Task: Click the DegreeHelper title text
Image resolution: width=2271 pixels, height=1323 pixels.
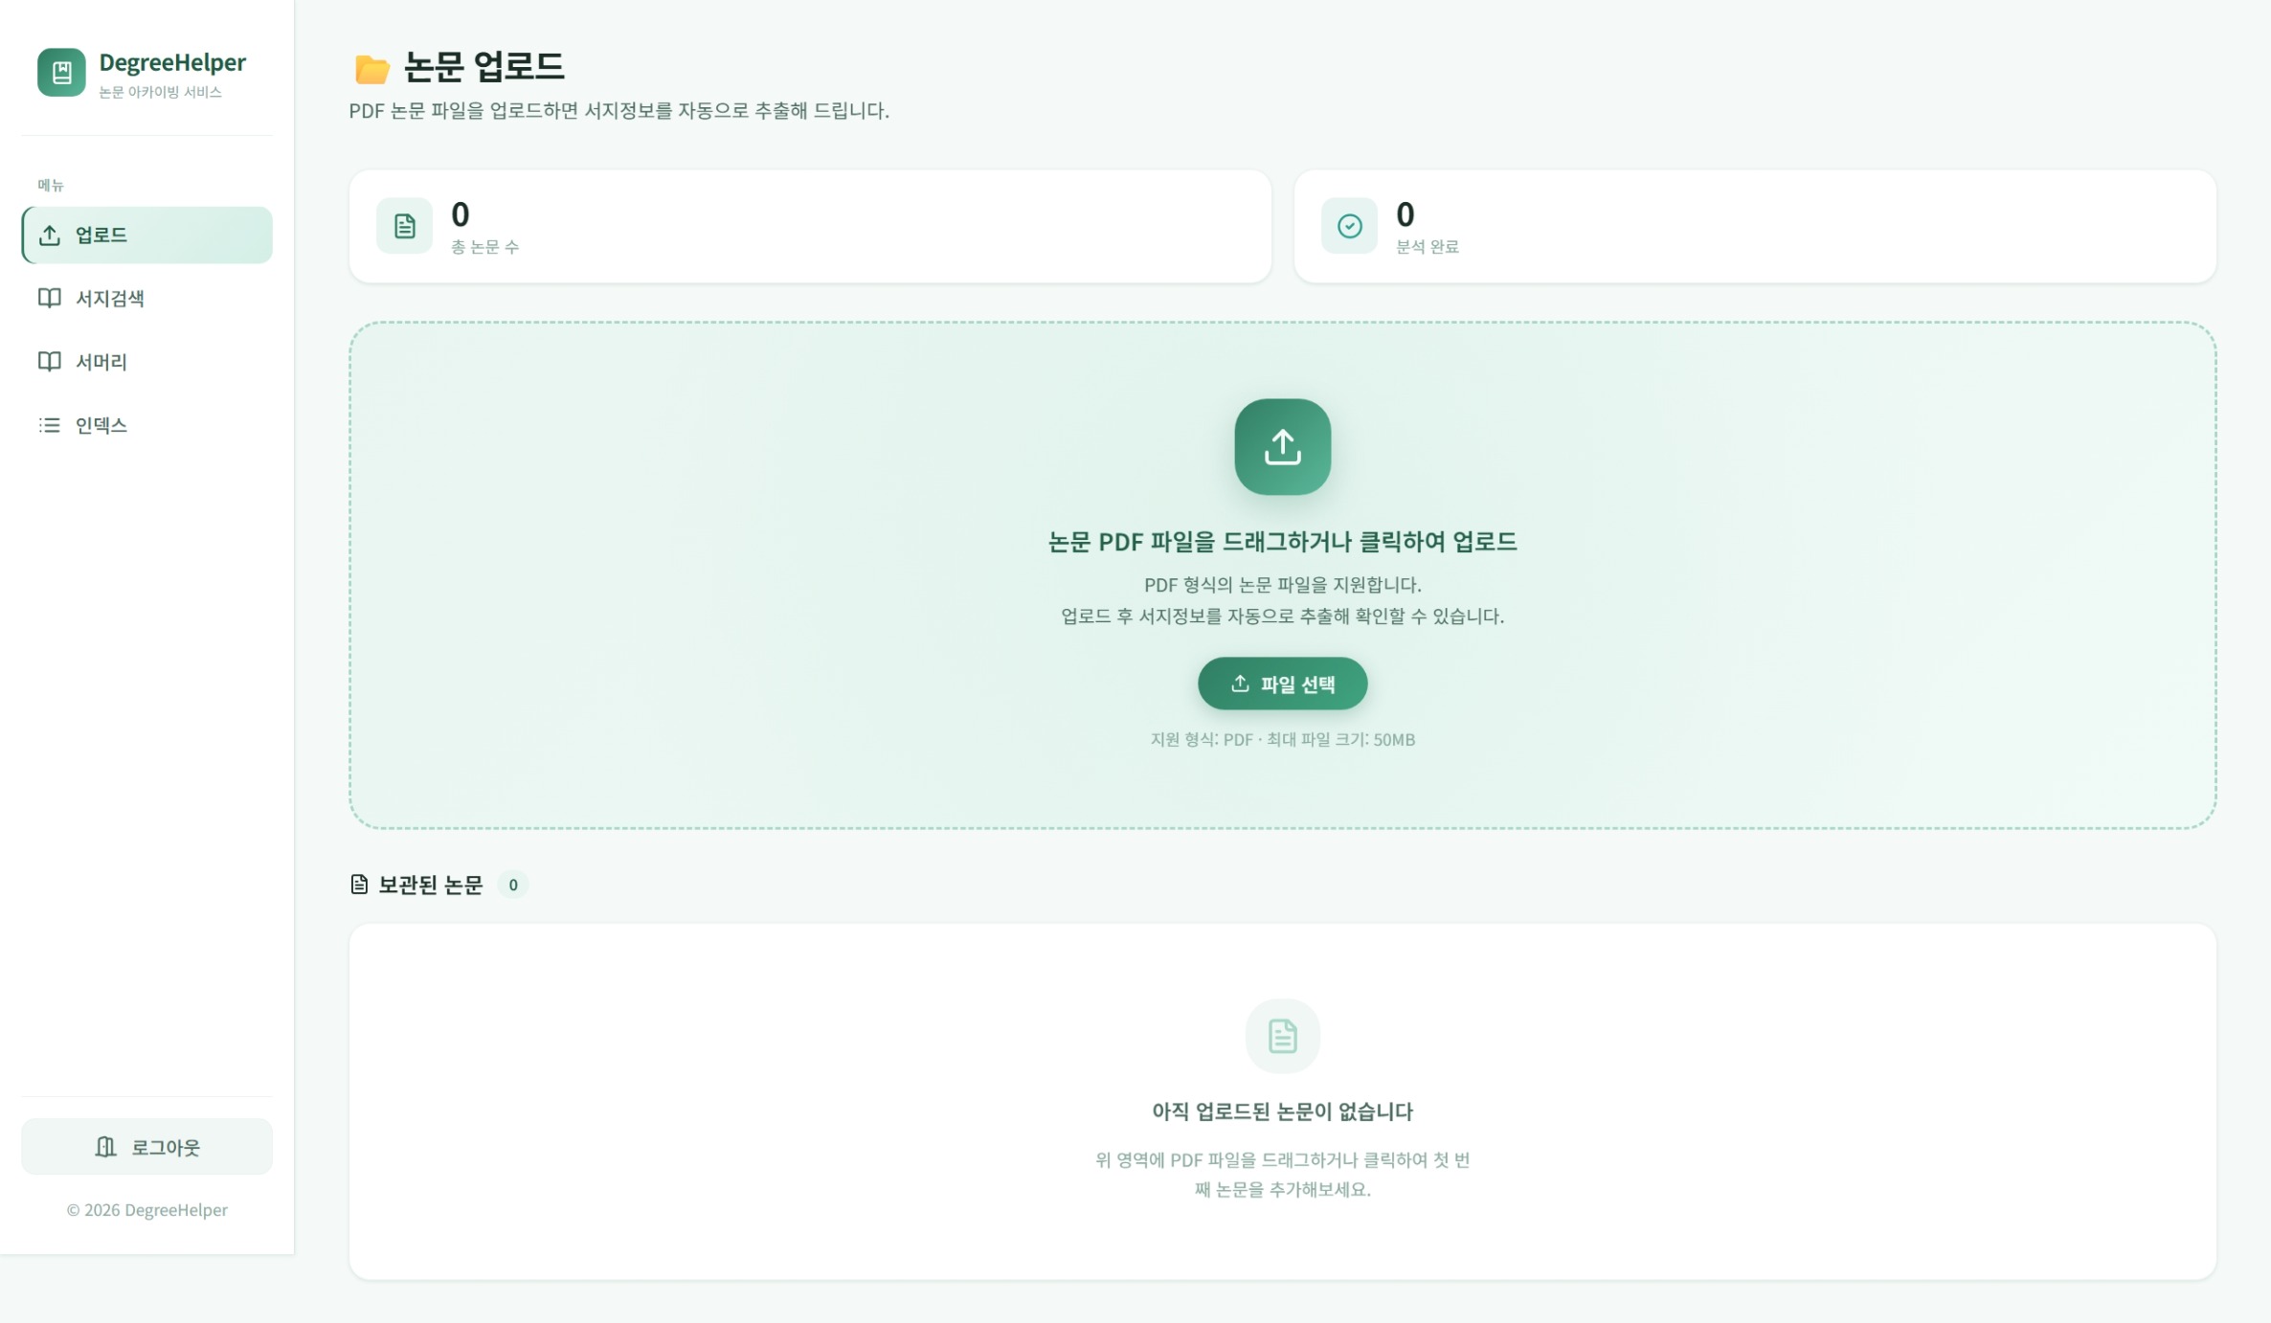Action: (x=172, y=63)
